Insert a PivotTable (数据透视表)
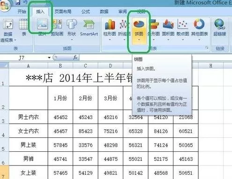 tap(8, 30)
